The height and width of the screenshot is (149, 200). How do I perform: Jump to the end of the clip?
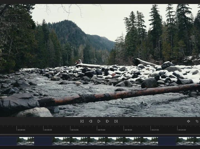pos(116,121)
